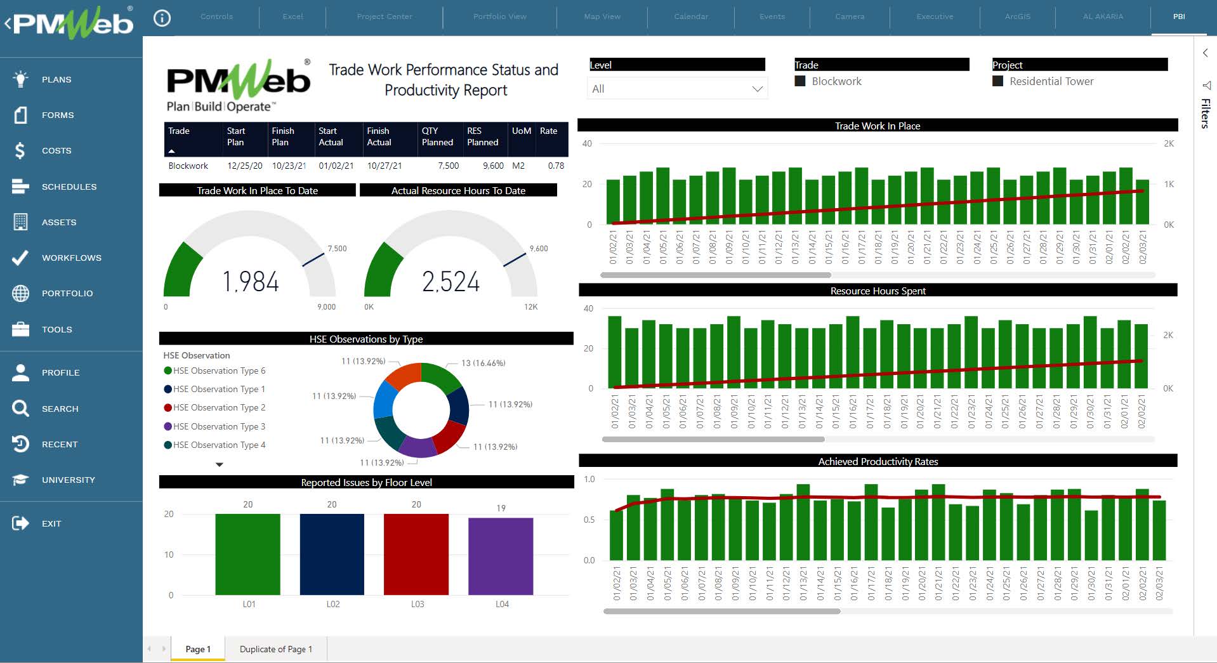
Task: Click the Filters pane label
Action: [x=1206, y=114]
